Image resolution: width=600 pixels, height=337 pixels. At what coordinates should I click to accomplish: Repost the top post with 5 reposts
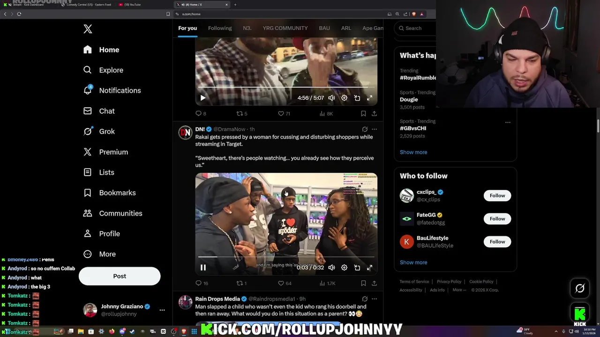click(241, 113)
